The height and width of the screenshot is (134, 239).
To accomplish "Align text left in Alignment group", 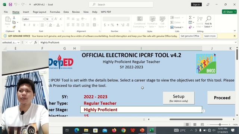I will point(68,25).
